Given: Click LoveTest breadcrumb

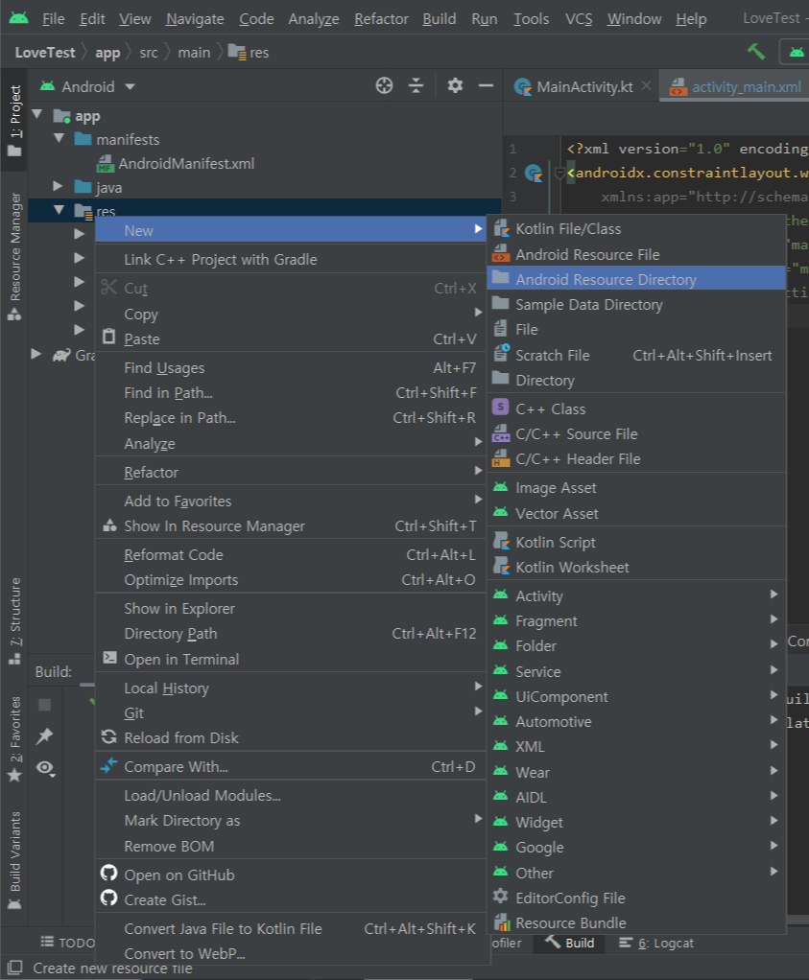Looking at the screenshot, I should [45, 53].
